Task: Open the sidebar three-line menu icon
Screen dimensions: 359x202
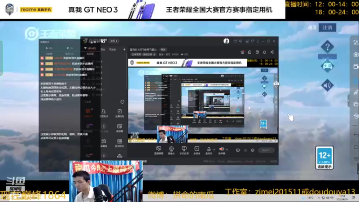Action: click(x=356, y=159)
